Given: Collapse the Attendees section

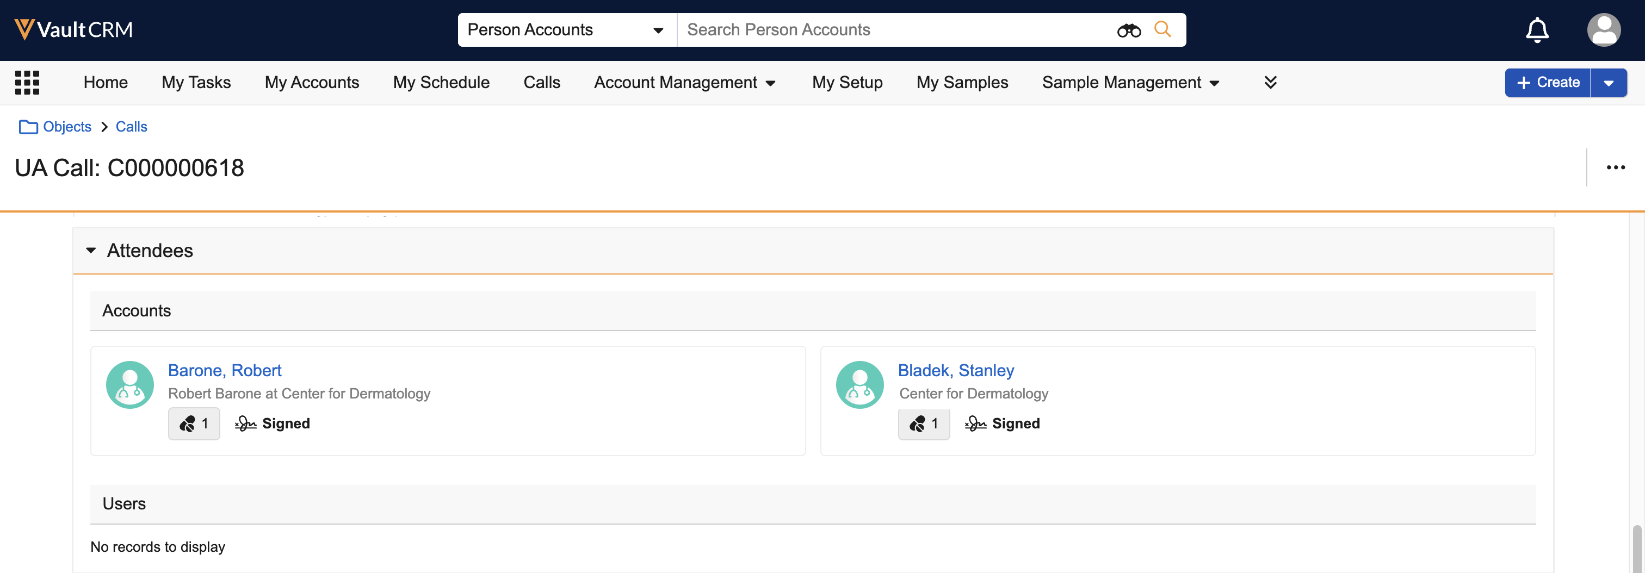Looking at the screenshot, I should [x=91, y=251].
